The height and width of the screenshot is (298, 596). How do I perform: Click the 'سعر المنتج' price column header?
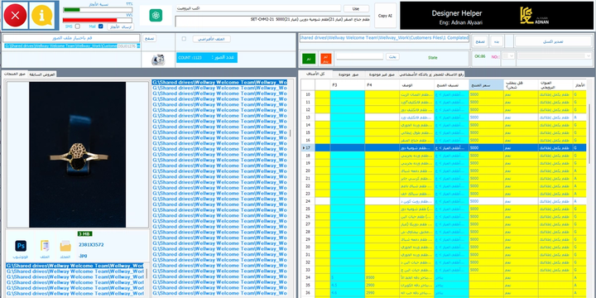[x=487, y=84]
